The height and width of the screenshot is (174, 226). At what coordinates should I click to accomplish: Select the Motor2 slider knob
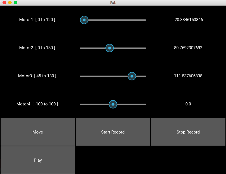pos(110,48)
